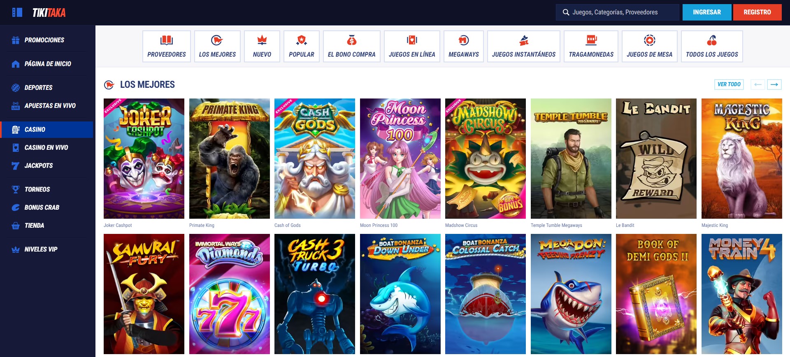
Task: Open the Temple Tumble Megaways thumbnail
Action: click(x=571, y=158)
